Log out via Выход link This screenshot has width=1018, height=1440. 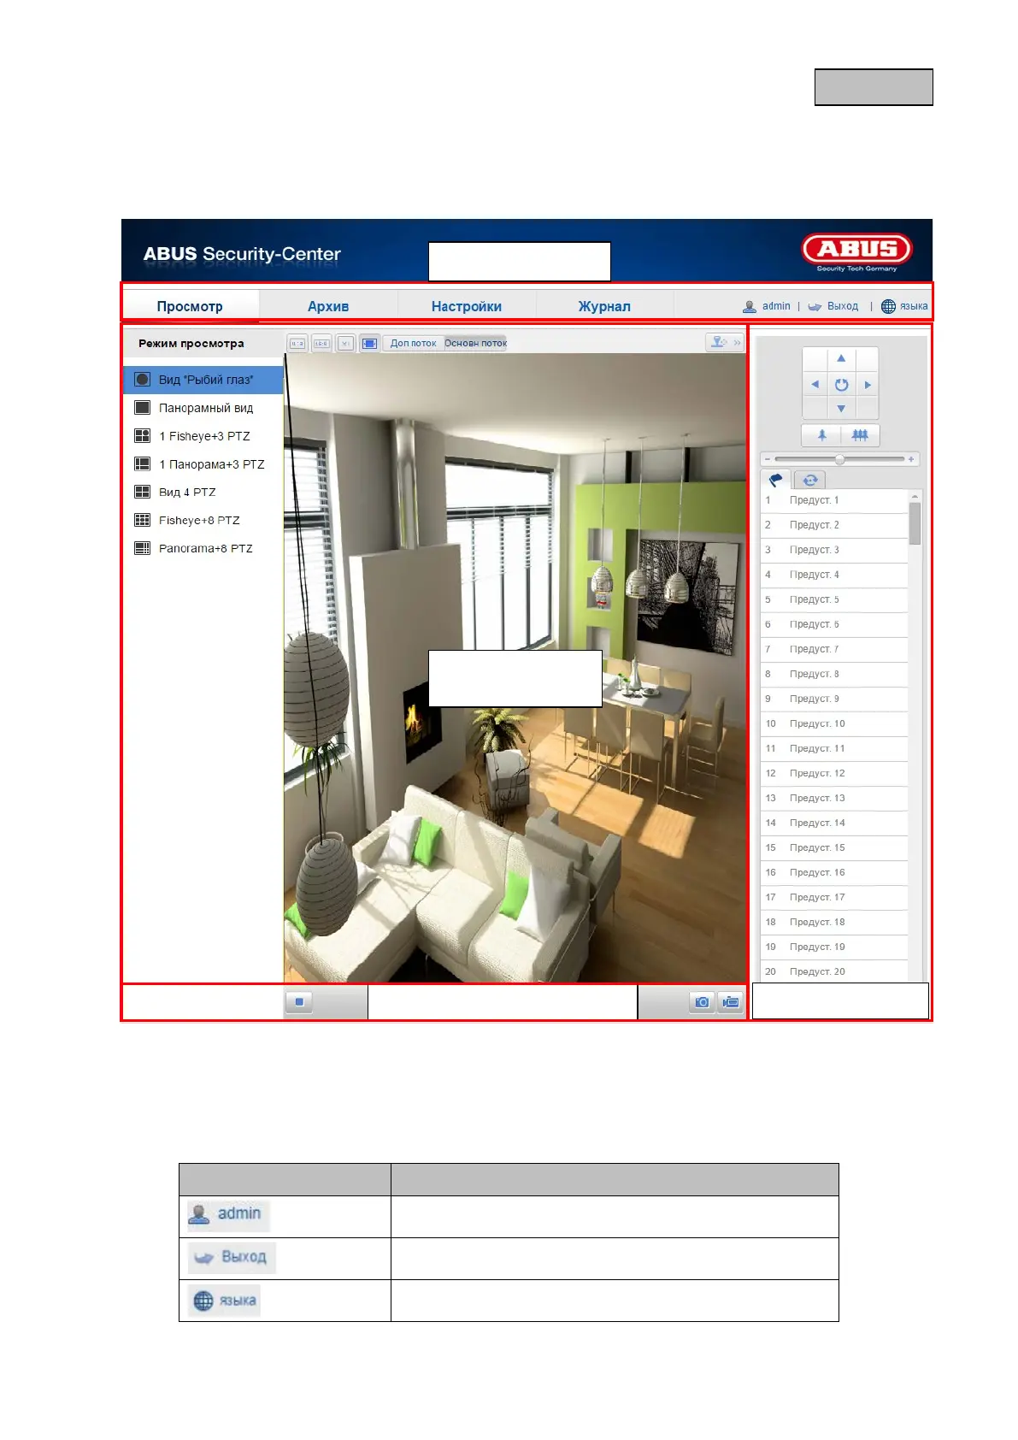[x=833, y=306]
